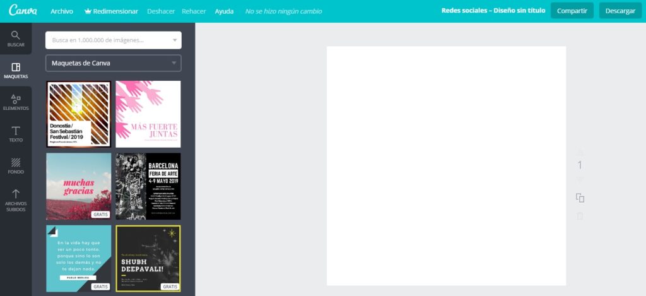Open the Buscar search panel
646x296 pixels.
point(16,38)
